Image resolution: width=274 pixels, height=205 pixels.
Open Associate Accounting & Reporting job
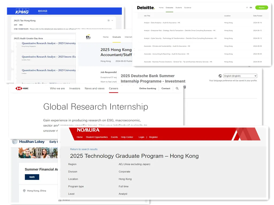tap(166, 54)
